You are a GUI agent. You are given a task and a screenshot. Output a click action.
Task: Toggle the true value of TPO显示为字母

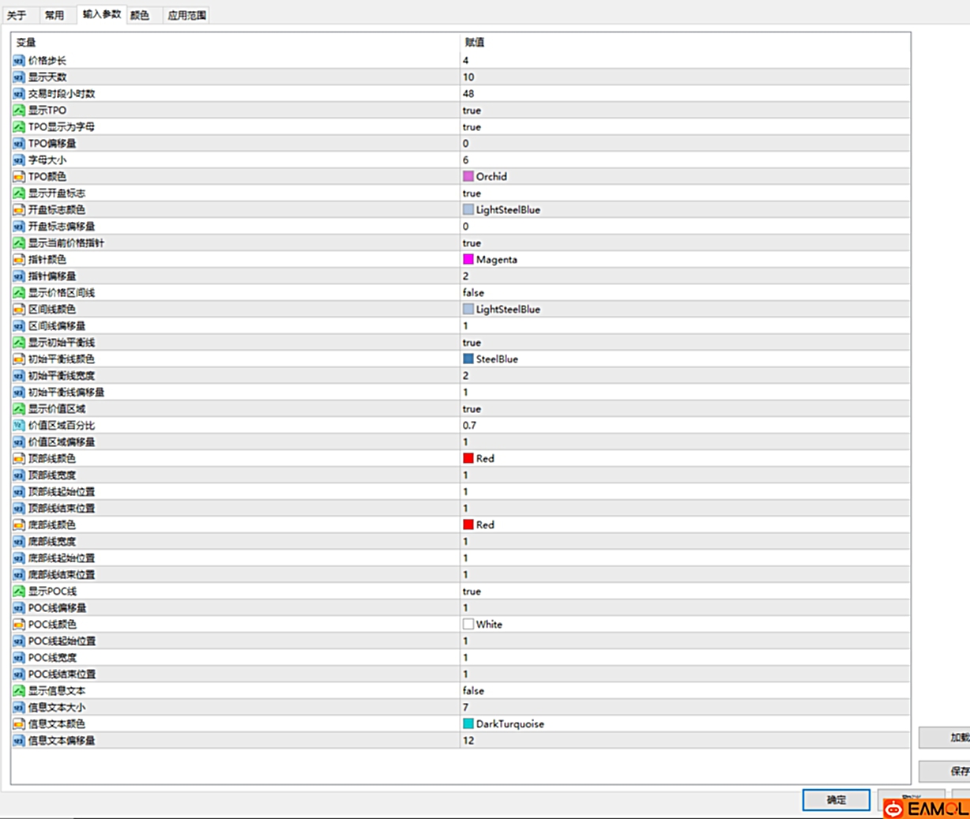click(x=472, y=127)
